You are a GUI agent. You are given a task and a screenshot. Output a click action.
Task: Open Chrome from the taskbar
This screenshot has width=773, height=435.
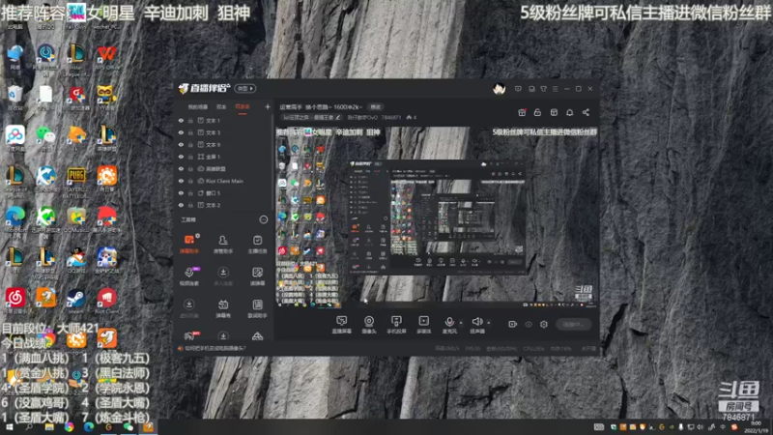click(x=69, y=427)
